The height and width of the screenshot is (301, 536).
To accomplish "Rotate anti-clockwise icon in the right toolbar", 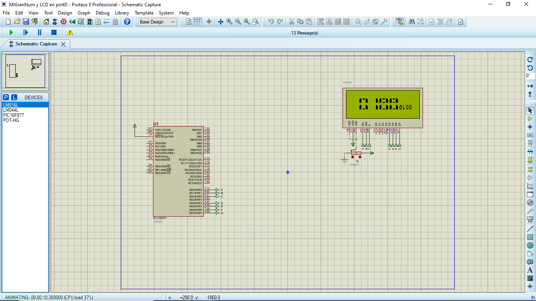I will 530,68.
